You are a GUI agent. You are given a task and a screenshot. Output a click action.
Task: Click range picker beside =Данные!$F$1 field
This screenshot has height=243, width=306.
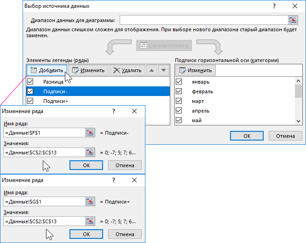tap(90, 133)
